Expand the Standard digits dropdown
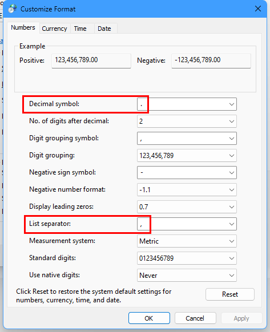 click(187, 258)
